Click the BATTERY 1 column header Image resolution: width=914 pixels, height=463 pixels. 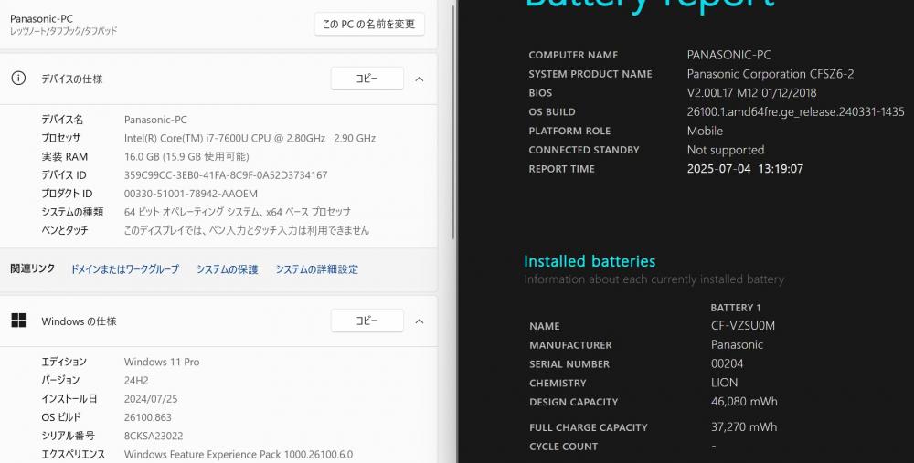tap(736, 308)
